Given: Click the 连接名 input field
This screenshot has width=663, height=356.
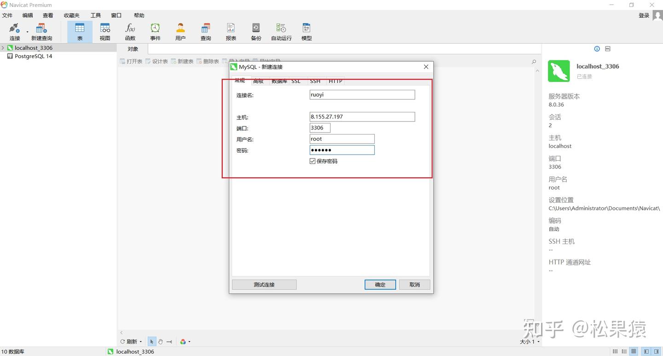Looking at the screenshot, I should pos(362,94).
